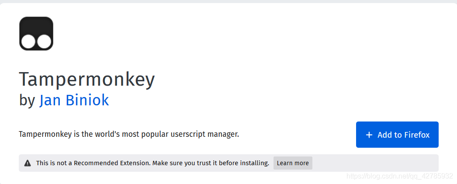Click the plus icon on Add to Firefox
Screen dimensions: 457x184
coord(369,135)
